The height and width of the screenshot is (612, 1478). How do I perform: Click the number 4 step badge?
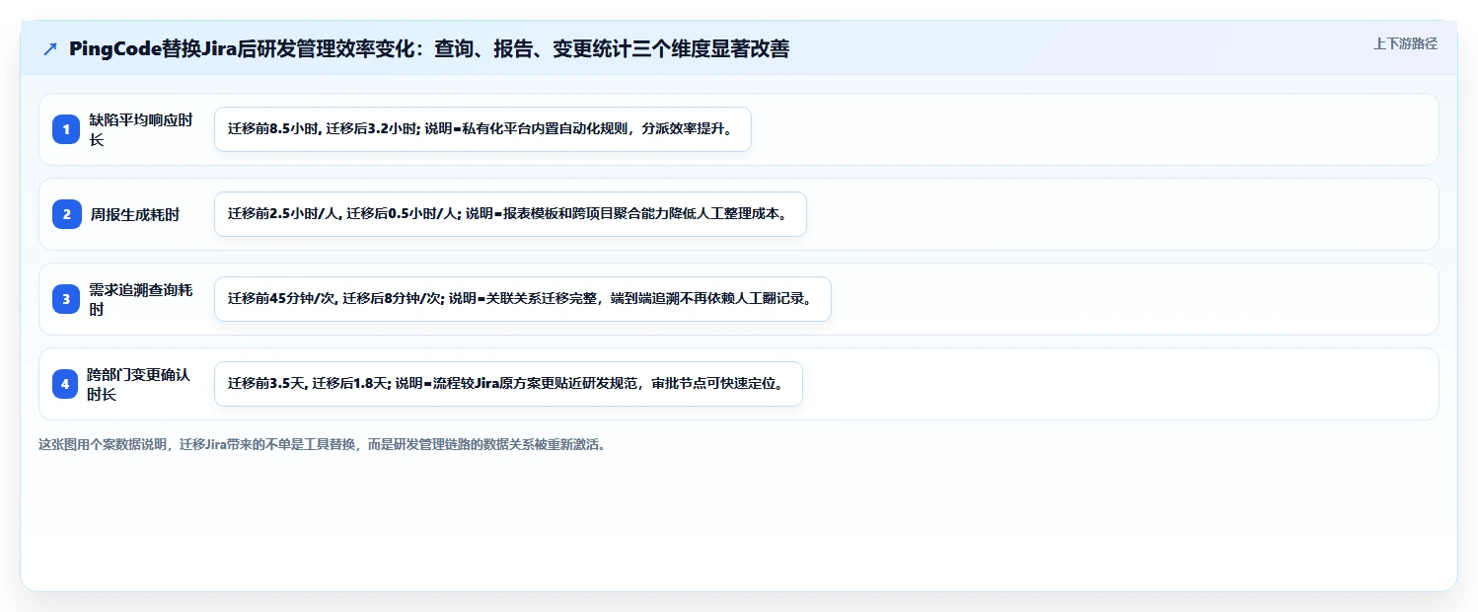(x=66, y=384)
